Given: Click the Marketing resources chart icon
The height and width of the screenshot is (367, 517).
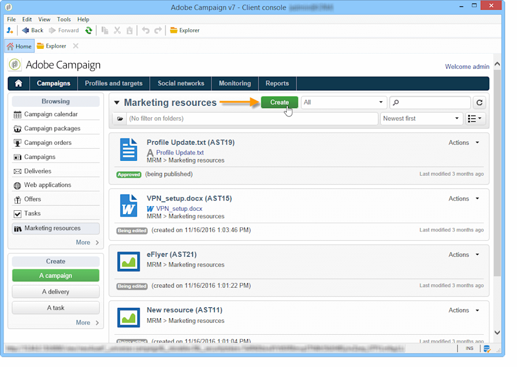Looking at the screenshot, I should click(x=16, y=227).
